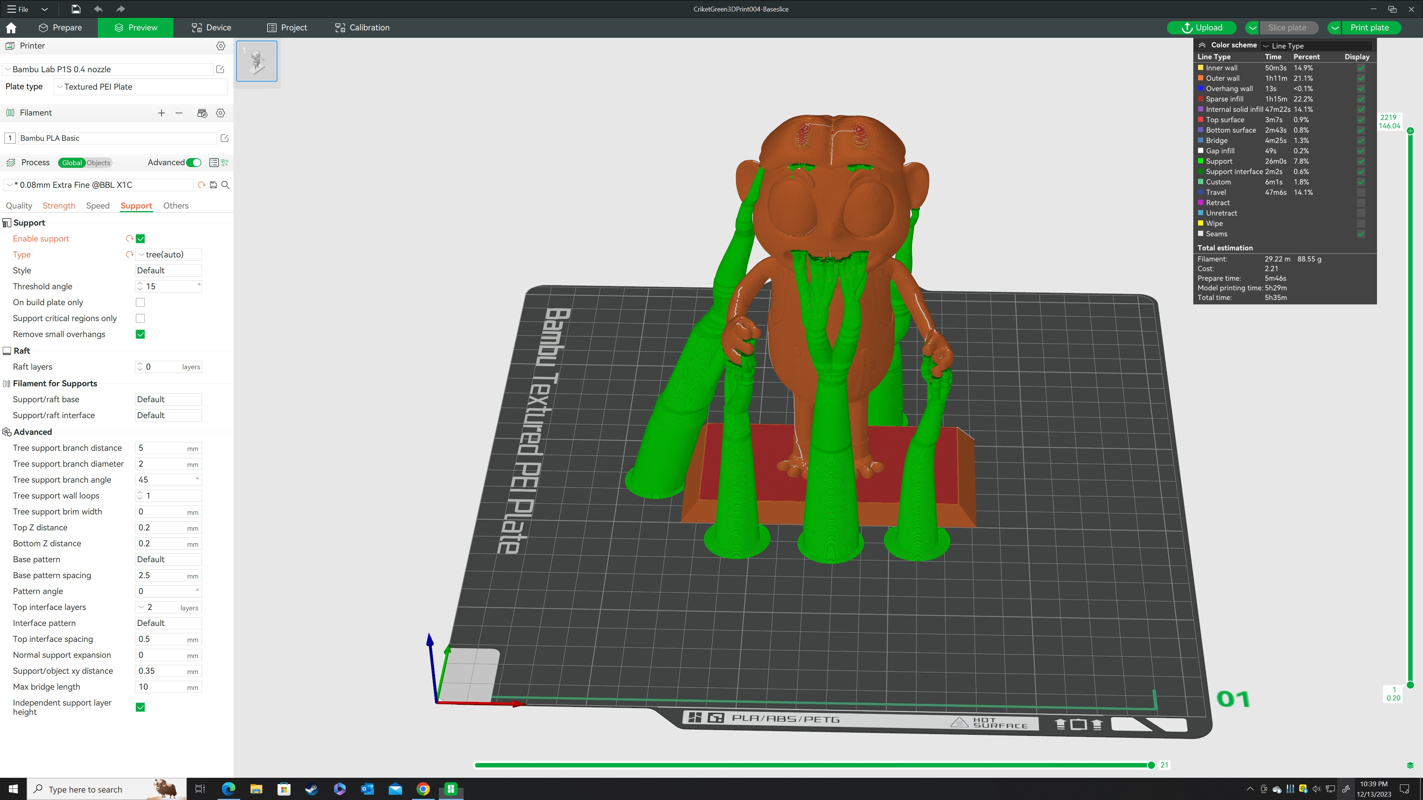Open Steam from taskbar

[312, 789]
